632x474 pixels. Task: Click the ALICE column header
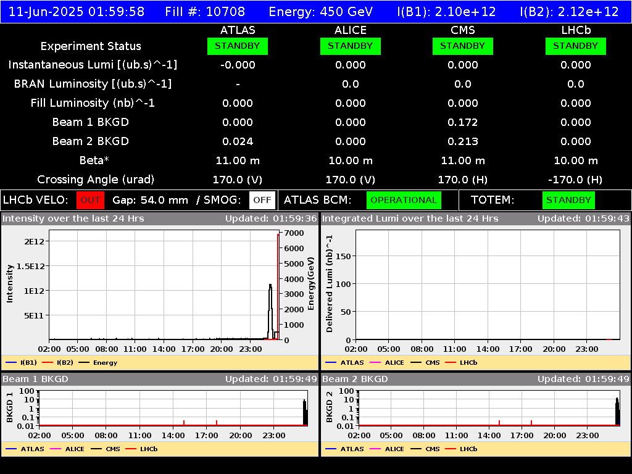(x=351, y=30)
